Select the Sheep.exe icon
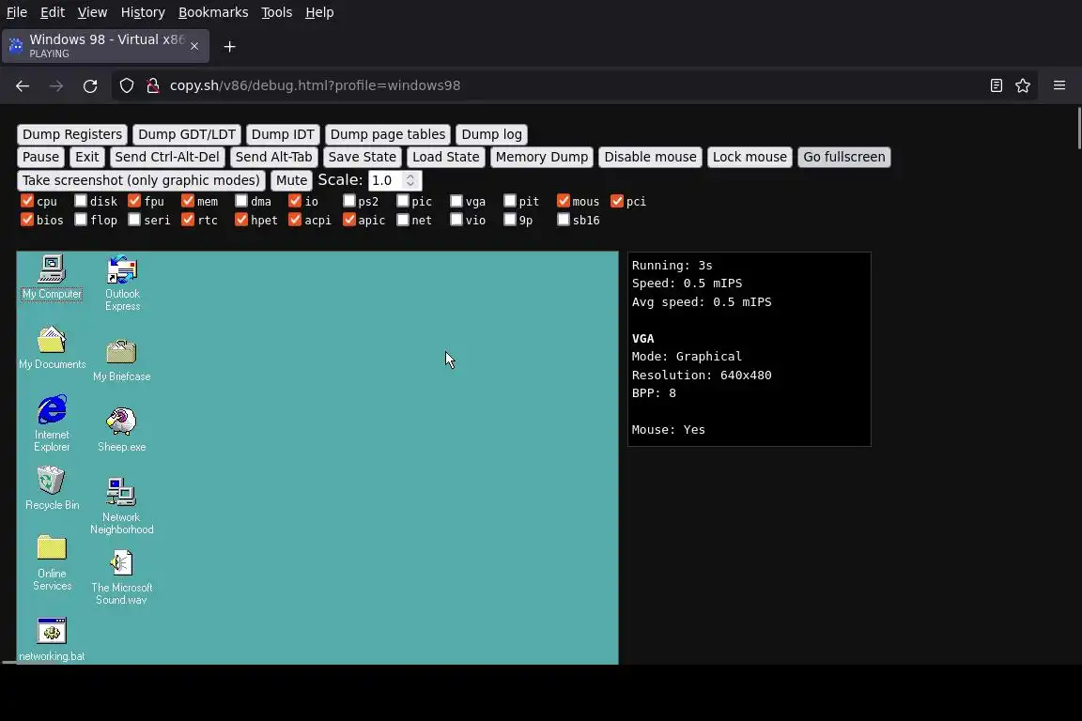1082x721 pixels. pyautogui.click(x=121, y=430)
